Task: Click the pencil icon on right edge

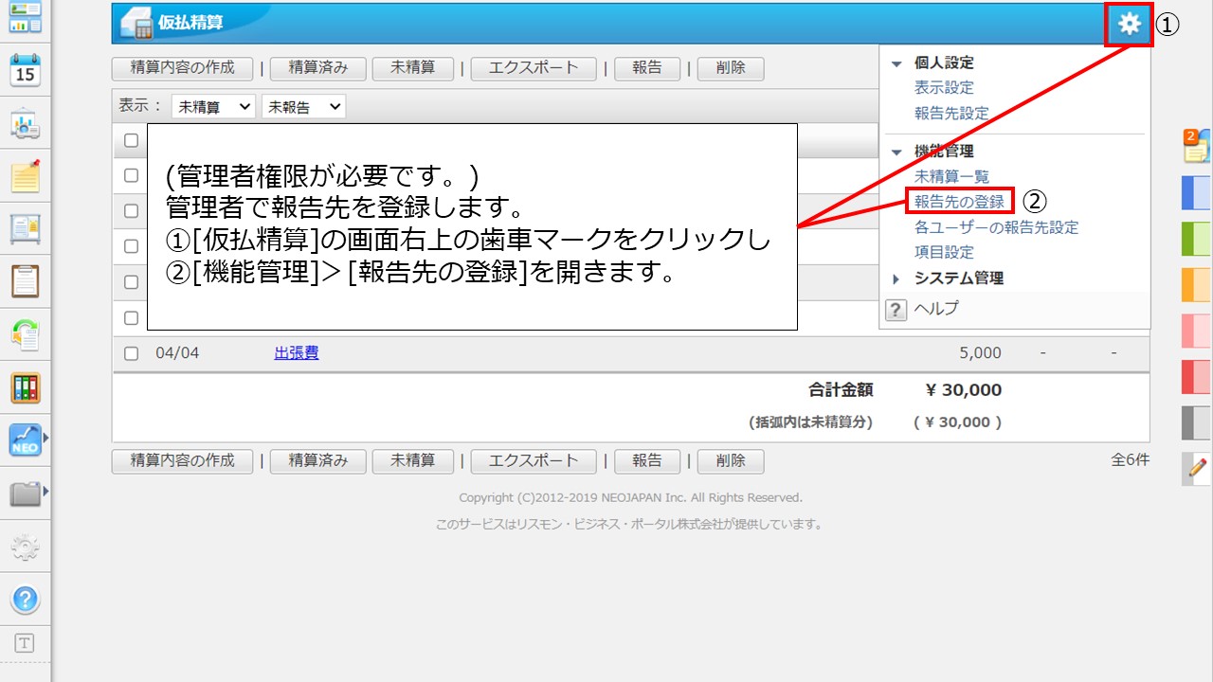Action: pyautogui.click(x=1197, y=468)
